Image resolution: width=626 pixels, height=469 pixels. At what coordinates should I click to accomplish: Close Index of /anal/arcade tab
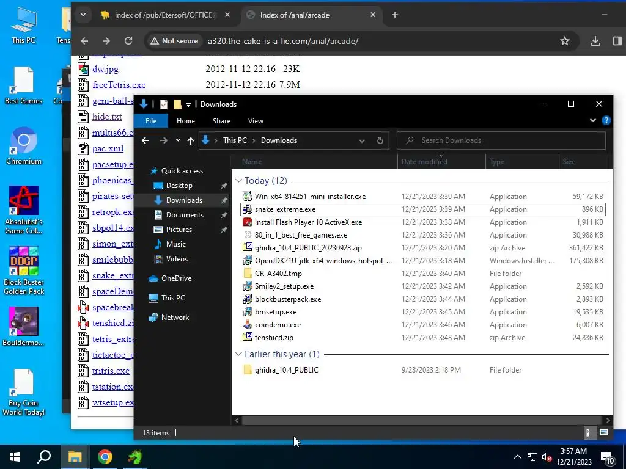click(x=372, y=15)
